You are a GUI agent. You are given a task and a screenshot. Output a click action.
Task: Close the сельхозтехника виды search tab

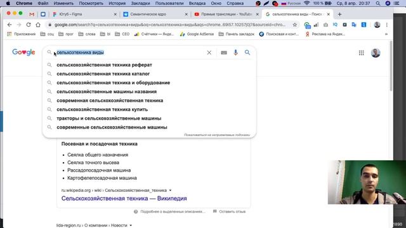(329, 14)
